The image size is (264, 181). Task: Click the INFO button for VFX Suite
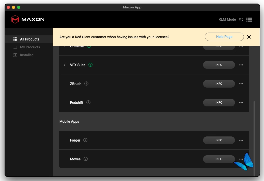click(219, 65)
